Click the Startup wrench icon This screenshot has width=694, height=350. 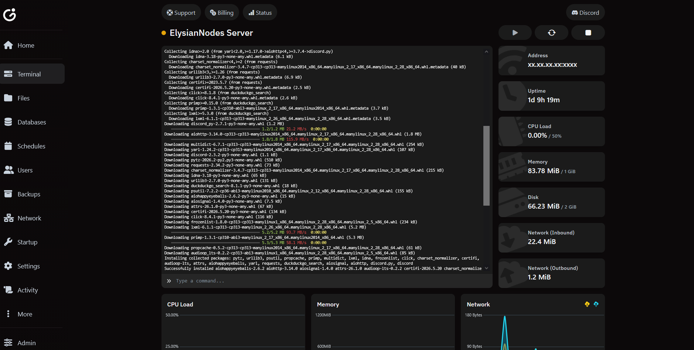pyautogui.click(x=8, y=242)
